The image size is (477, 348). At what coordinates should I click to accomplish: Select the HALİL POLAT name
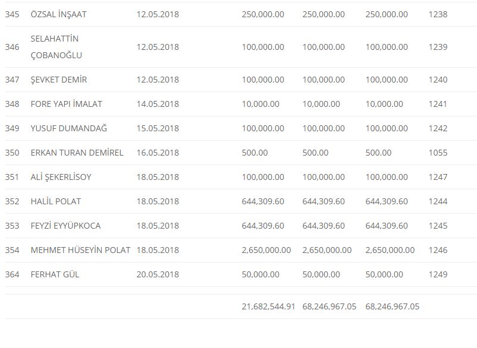(x=55, y=201)
